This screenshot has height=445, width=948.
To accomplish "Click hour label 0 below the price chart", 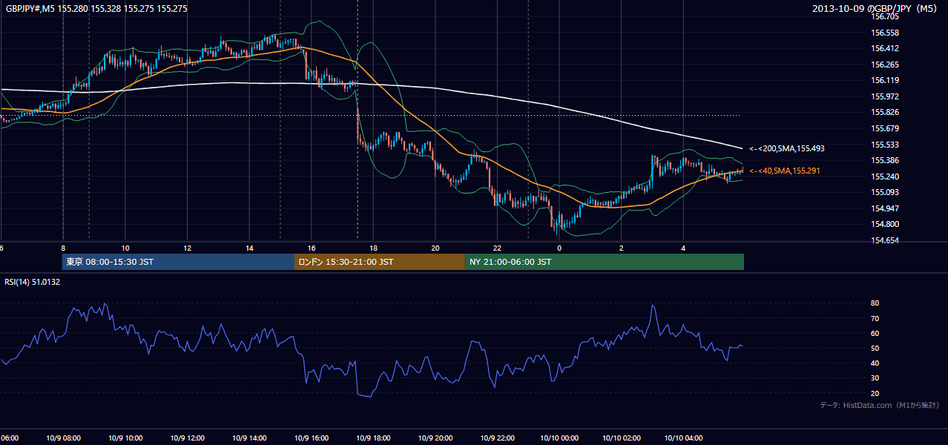I will click(560, 248).
